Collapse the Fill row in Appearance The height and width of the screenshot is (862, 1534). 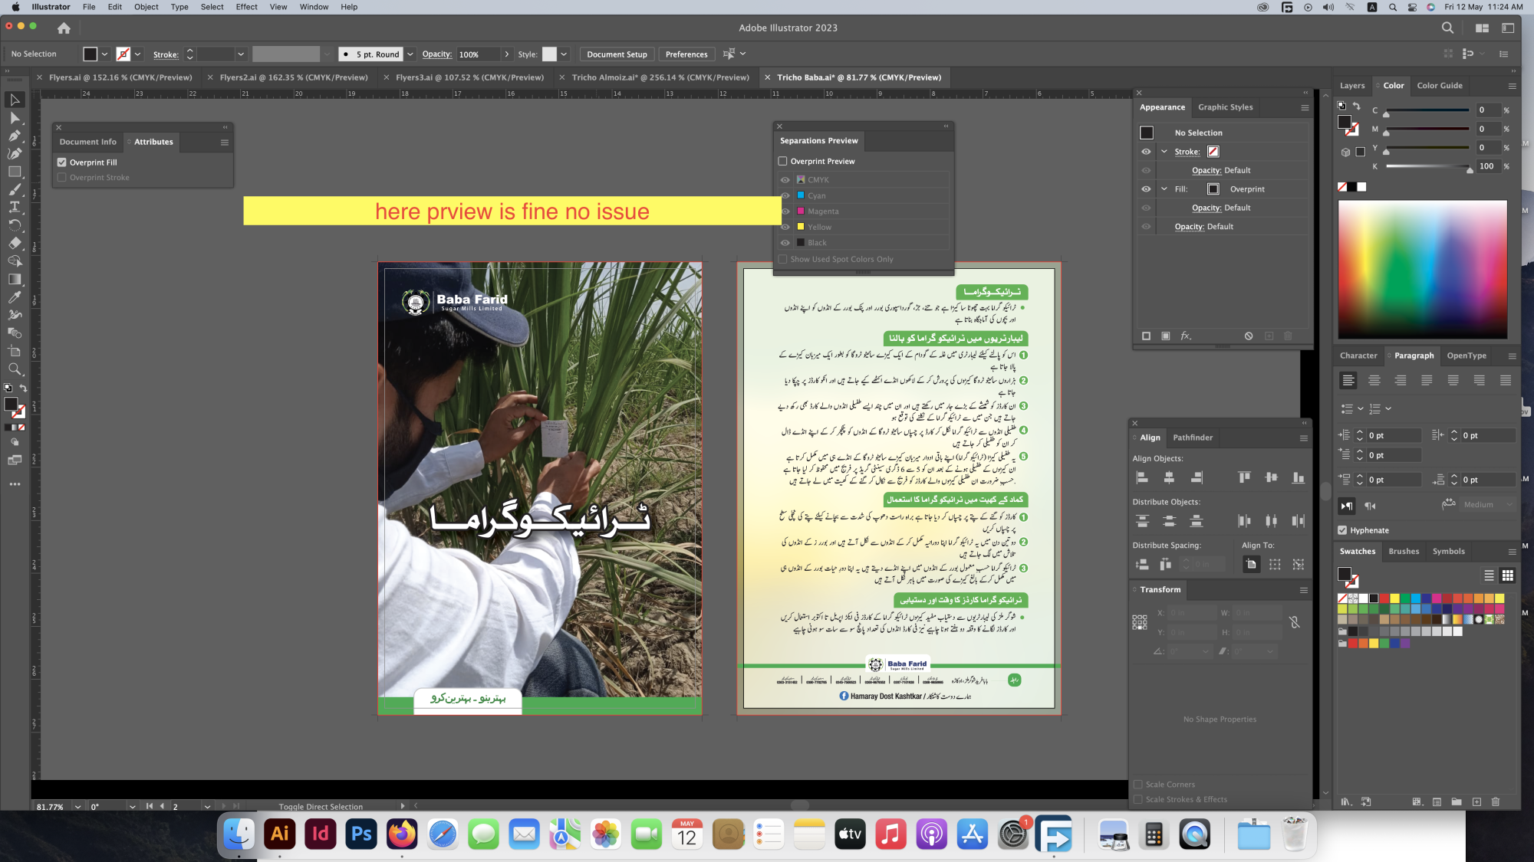[1164, 189]
